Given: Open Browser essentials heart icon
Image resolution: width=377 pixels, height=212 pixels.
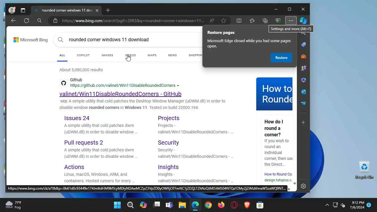Looking at the screenshot, I should click(278, 21).
